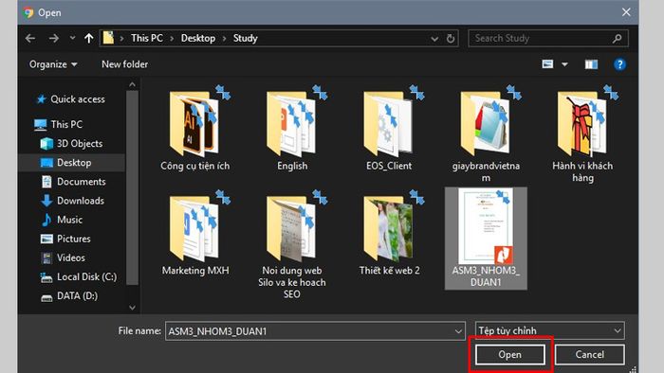
Task: Select Desktop in navigation pane
Action: pyautogui.click(x=72, y=163)
